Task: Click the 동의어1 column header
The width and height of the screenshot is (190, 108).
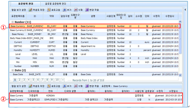Action: coord(91,91)
